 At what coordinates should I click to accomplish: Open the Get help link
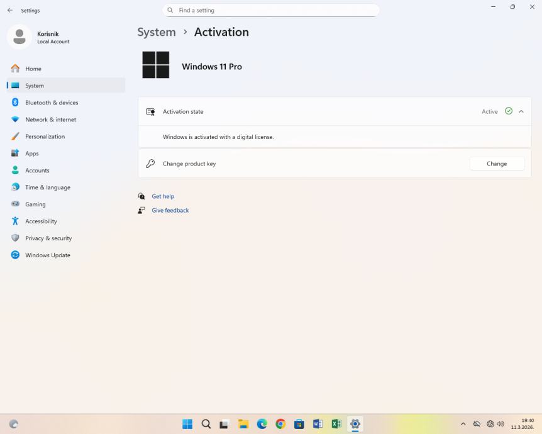[x=163, y=196]
